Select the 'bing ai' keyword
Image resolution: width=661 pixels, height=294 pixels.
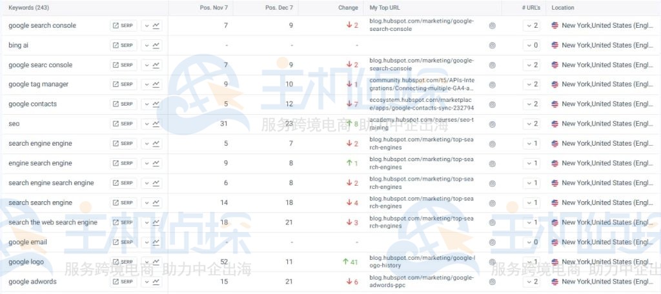click(x=19, y=45)
